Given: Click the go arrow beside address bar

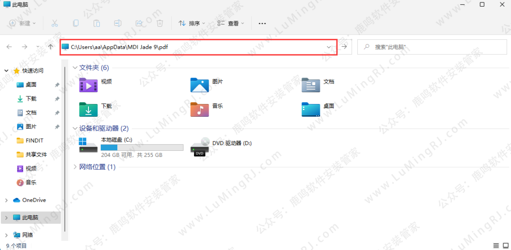Looking at the screenshot, I should click(x=344, y=47).
